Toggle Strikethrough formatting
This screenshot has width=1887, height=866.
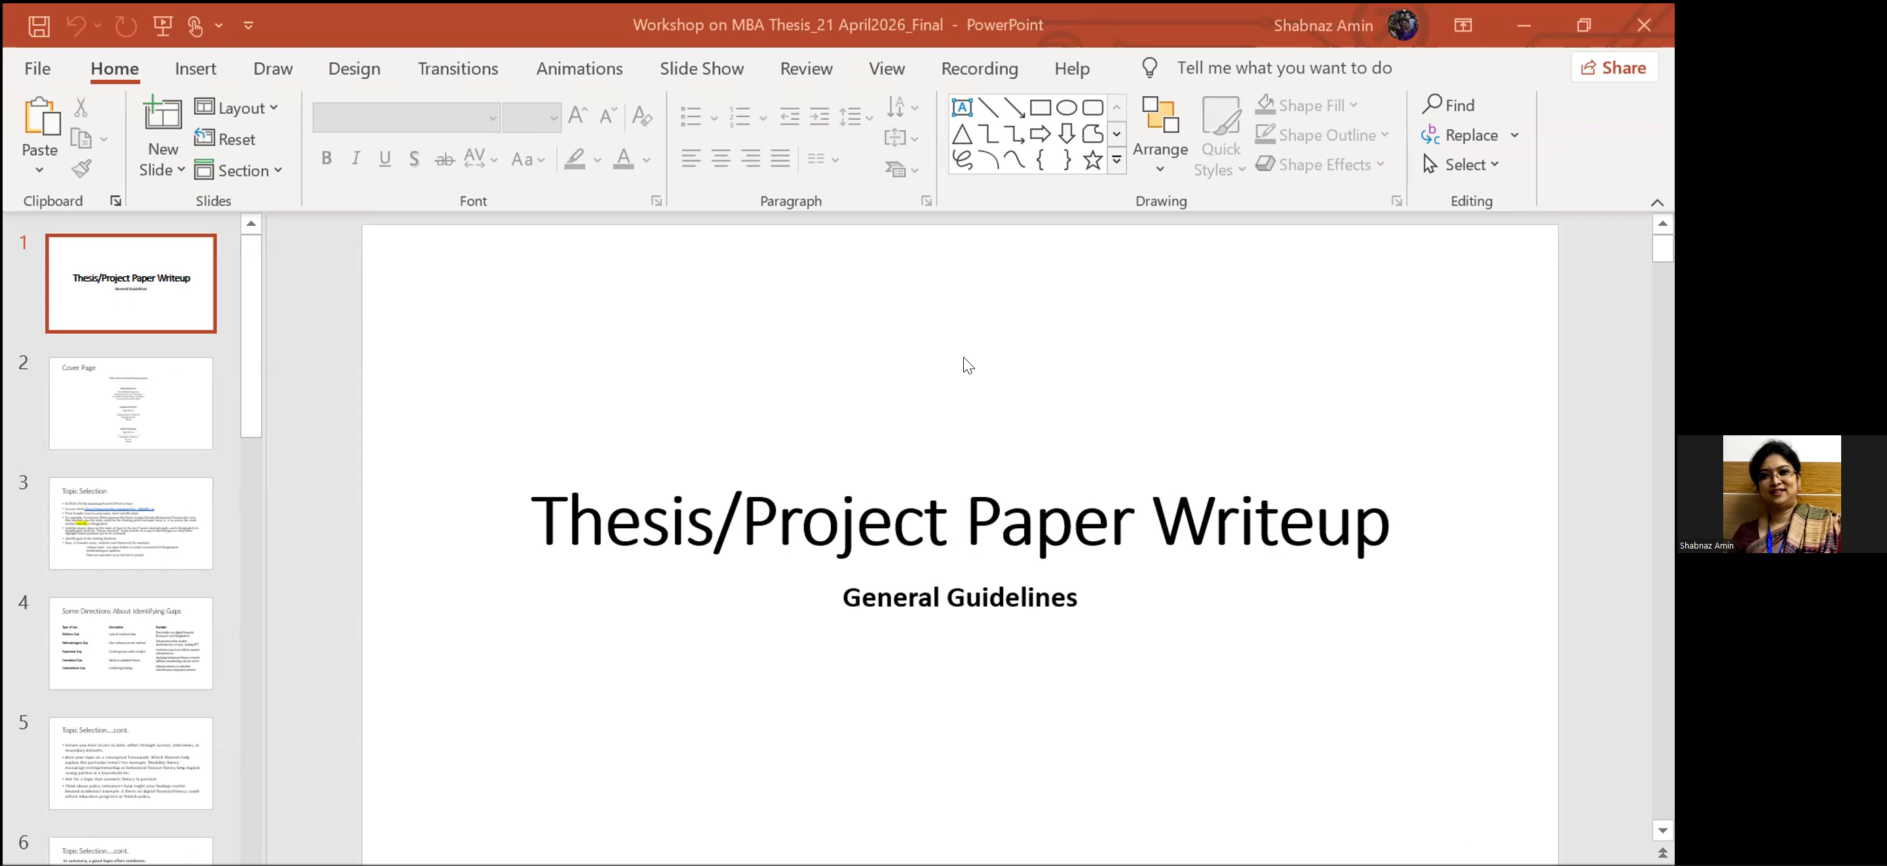(445, 159)
